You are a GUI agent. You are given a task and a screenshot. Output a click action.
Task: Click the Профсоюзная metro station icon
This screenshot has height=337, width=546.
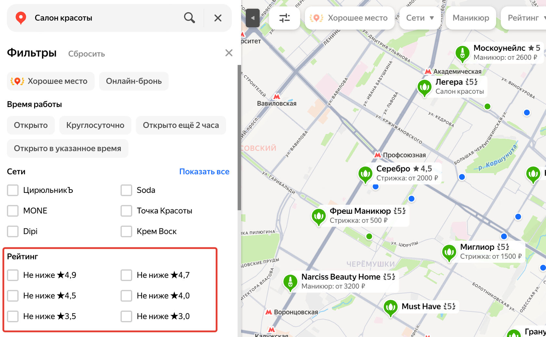point(377,155)
